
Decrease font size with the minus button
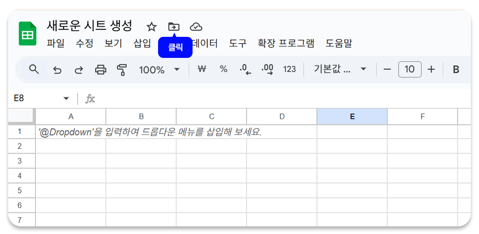pyautogui.click(x=387, y=69)
